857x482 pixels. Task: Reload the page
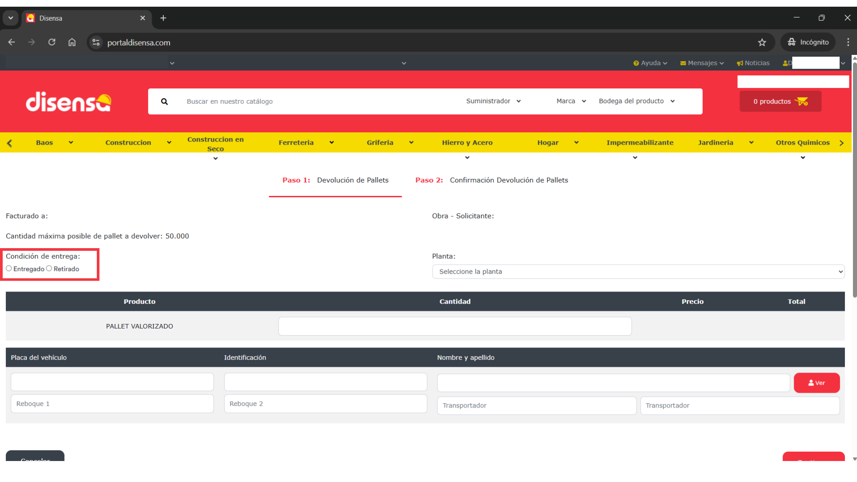click(52, 42)
